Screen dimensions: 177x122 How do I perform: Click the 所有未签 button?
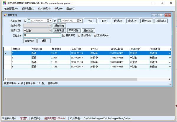pyautogui.click(x=59, y=31)
